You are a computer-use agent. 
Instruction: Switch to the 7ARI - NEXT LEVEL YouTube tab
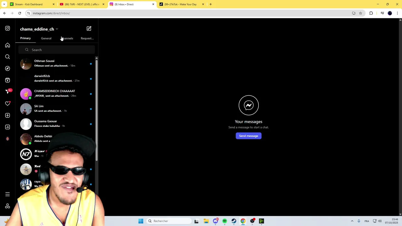[82, 4]
